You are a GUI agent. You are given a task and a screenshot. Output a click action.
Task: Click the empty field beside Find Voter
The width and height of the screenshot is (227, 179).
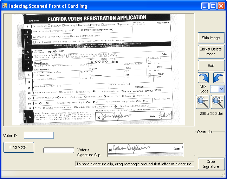tap(59, 150)
